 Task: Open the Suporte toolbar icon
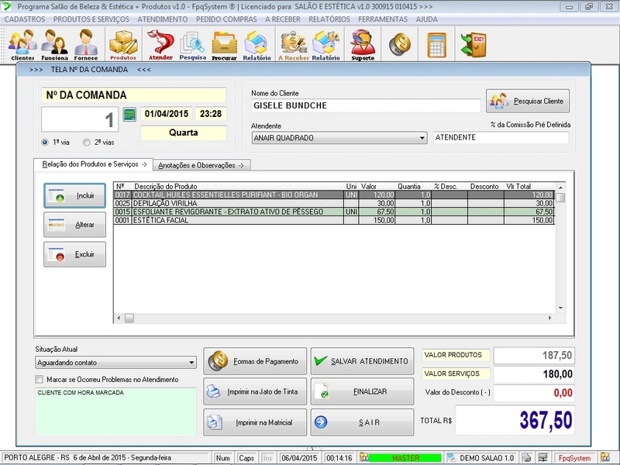pyautogui.click(x=362, y=44)
